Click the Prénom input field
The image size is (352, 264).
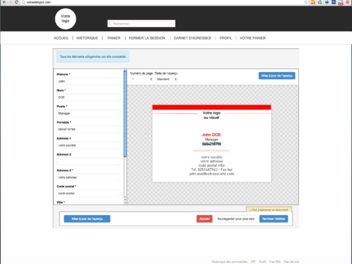(x=88, y=81)
